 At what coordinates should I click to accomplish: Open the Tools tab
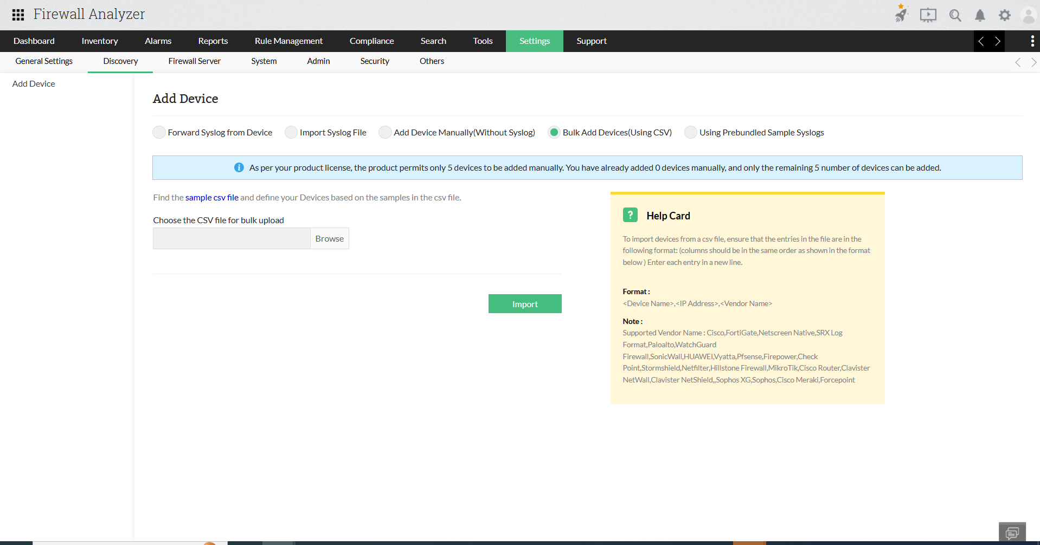coord(483,41)
